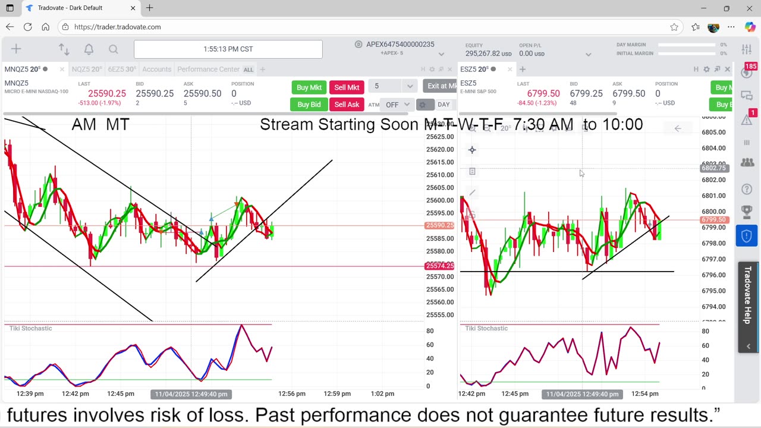This screenshot has width=761, height=428.
Task: Open the symbol search magnifier
Action: [114, 49]
